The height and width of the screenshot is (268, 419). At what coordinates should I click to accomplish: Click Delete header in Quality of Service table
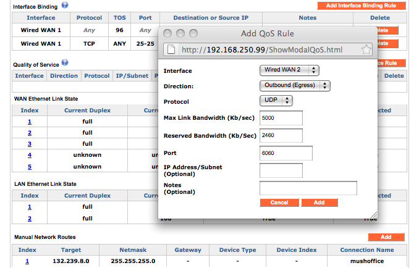[394, 76]
